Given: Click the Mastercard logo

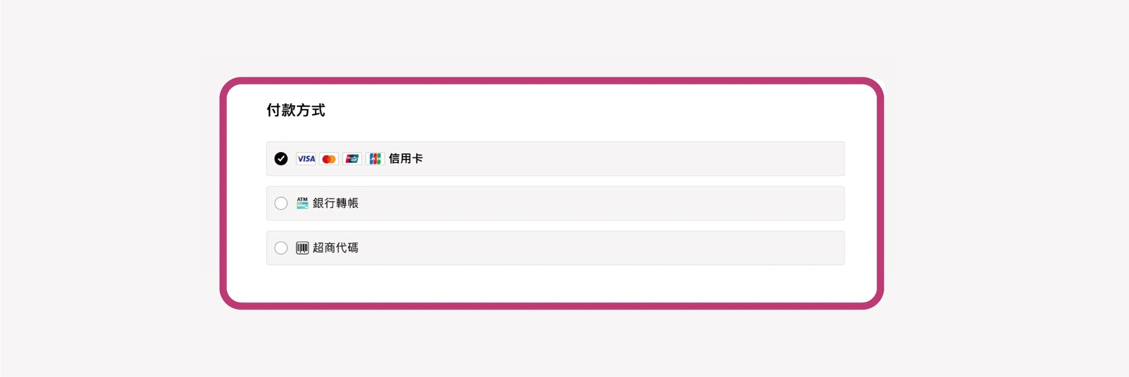Looking at the screenshot, I should (x=329, y=159).
